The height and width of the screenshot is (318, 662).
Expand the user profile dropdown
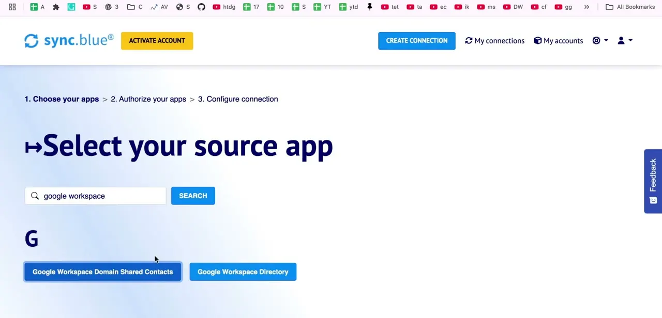625,41
